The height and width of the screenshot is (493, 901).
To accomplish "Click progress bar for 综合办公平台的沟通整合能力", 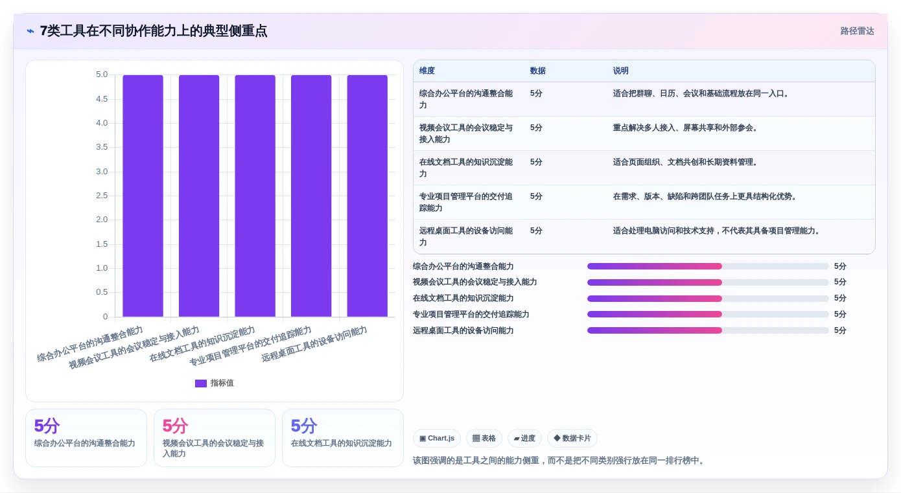I will [x=708, y=266].
